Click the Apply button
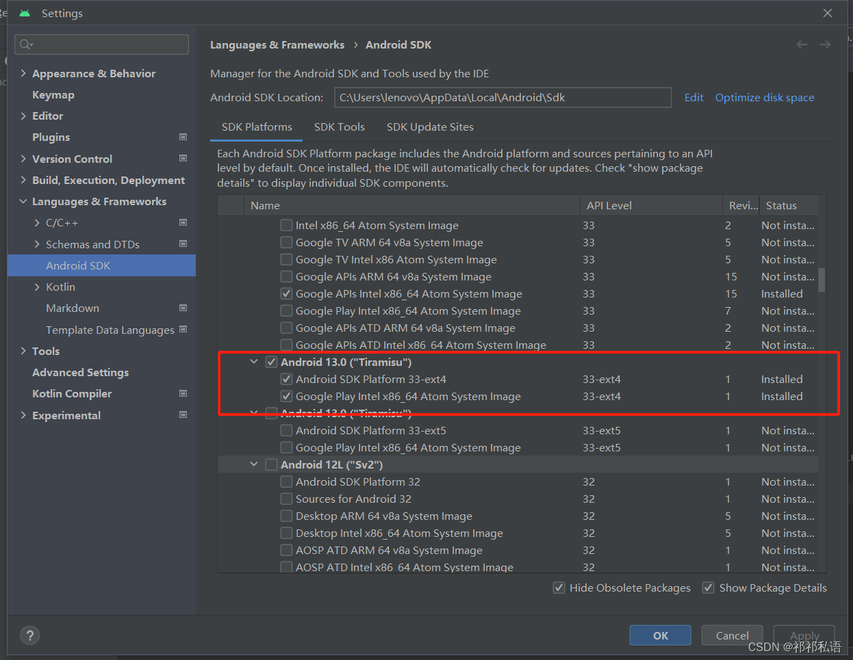The image size is (853, 660). 804,635
